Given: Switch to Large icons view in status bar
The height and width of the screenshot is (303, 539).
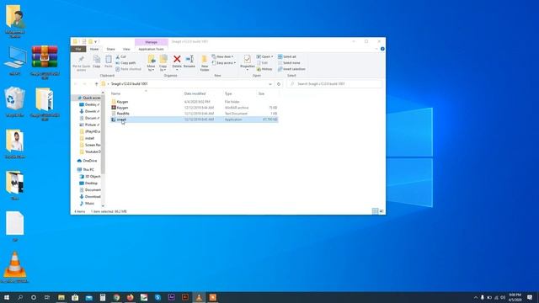Looking at the screenshot, I should 382,211.
